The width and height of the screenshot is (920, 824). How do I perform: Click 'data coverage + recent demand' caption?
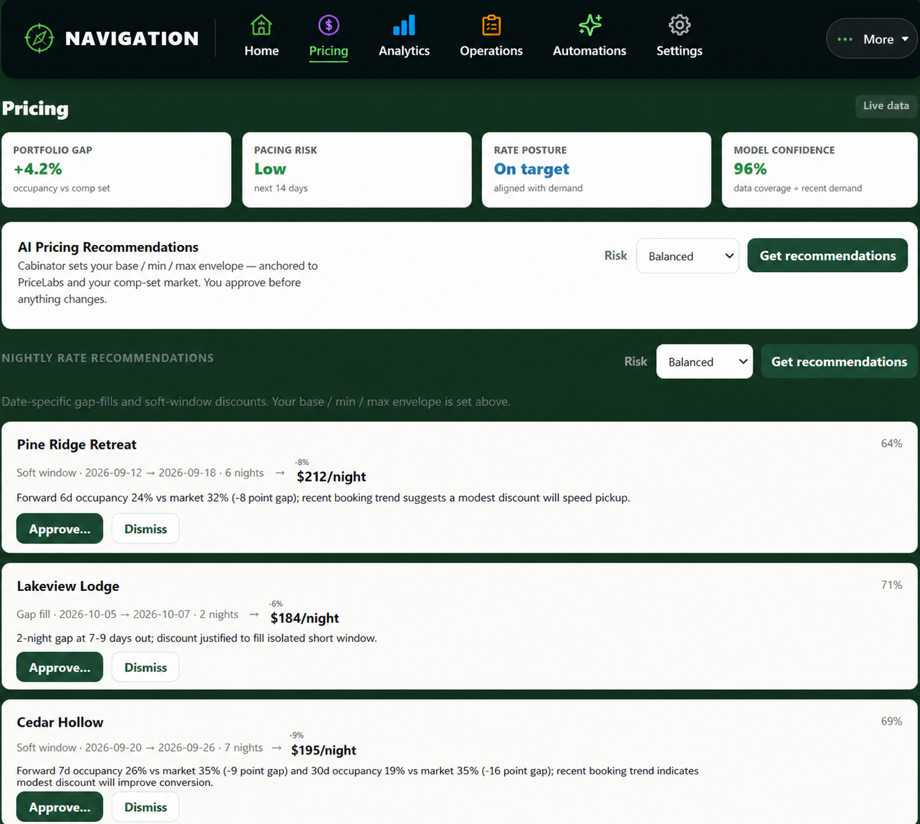pos(798,188)
